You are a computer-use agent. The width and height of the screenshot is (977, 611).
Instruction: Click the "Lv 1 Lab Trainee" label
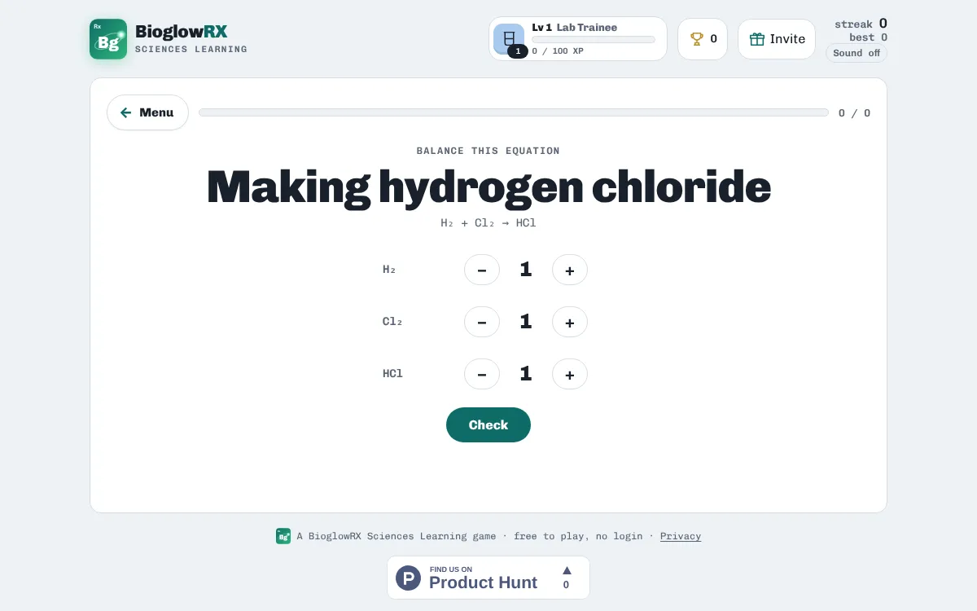click(x=575, y=27)
